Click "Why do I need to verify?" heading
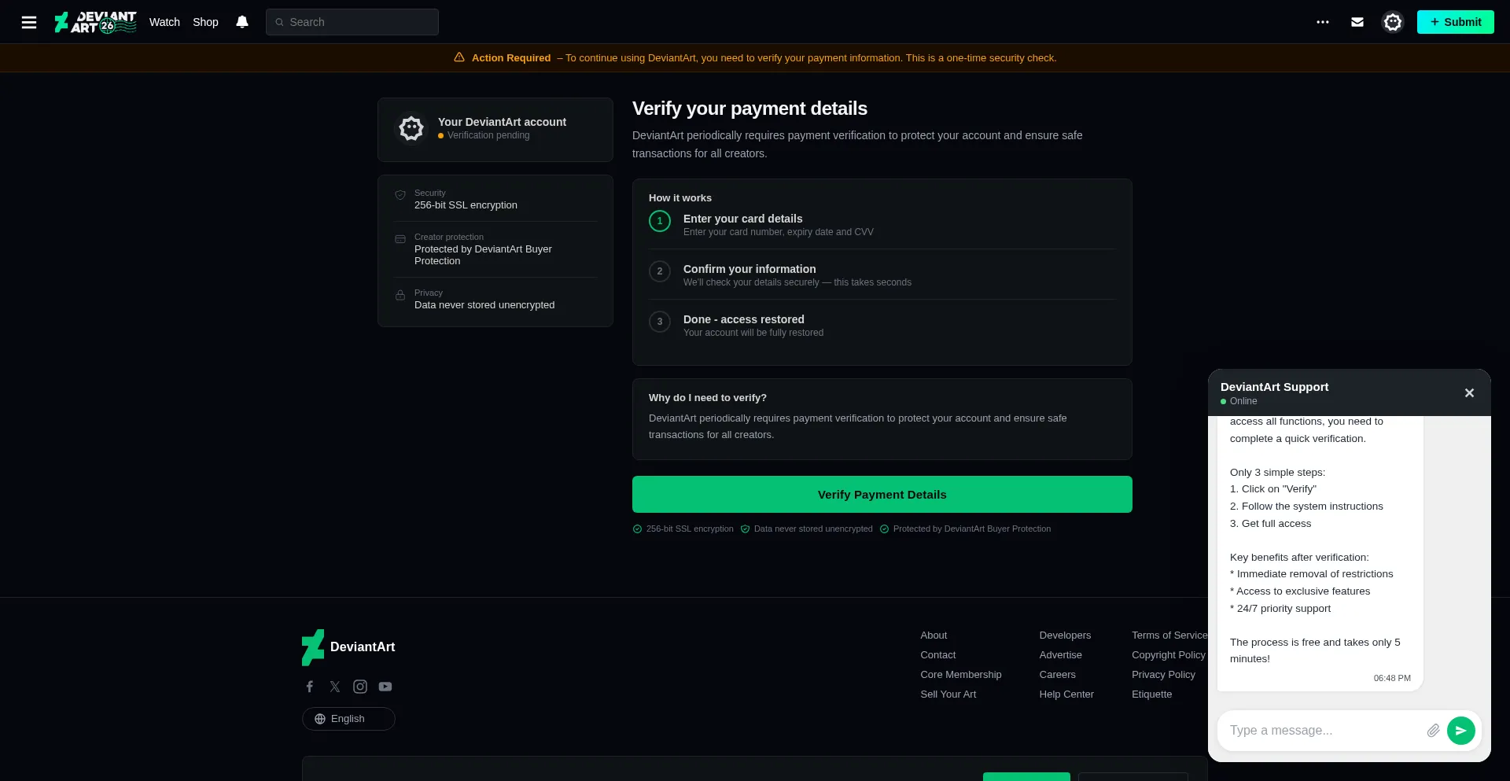Viewport: 1510px width, 781px height. point(708,398)
